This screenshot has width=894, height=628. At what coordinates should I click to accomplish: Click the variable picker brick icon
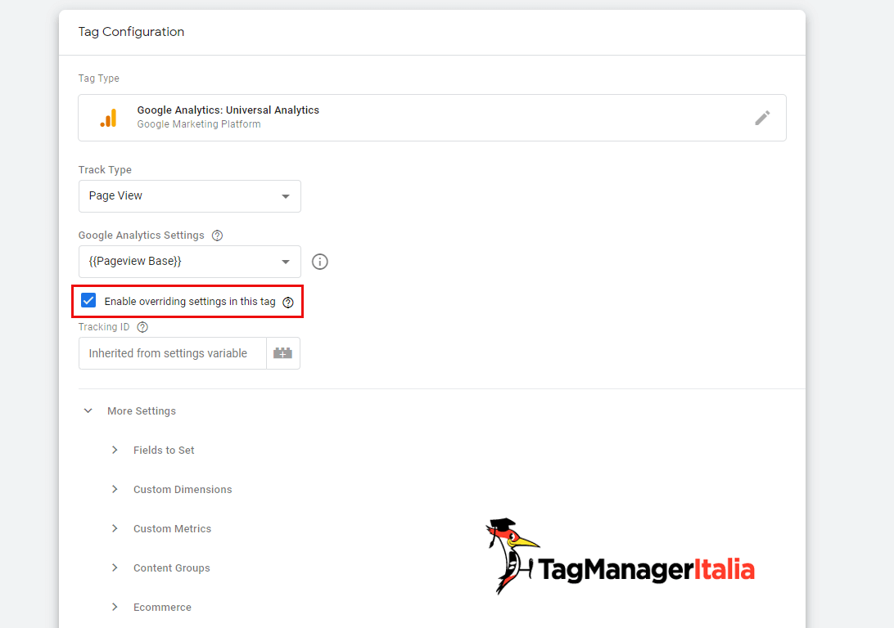pos(282,353)
